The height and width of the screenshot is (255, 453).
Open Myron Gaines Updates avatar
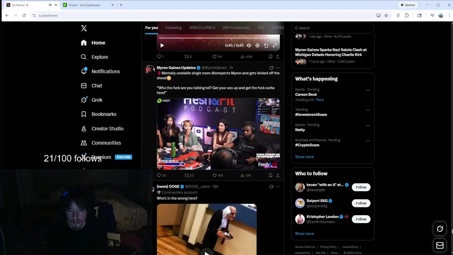(150, 70)
